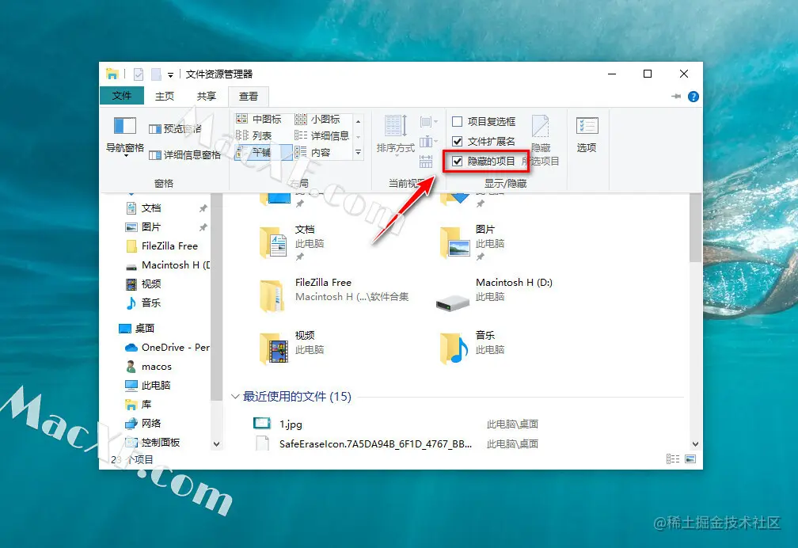Screen dimensions: 798x548
Task: Toggle Hidden items (隐藏的项目) checkbox
Action: [x=484, y=162]
